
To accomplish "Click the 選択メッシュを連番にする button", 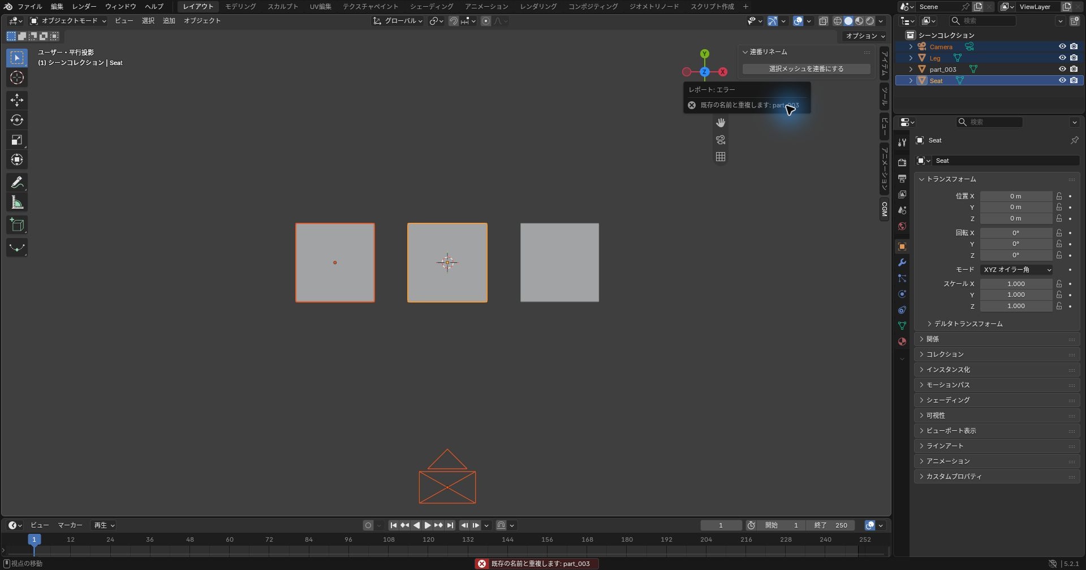I will point(806,69).
